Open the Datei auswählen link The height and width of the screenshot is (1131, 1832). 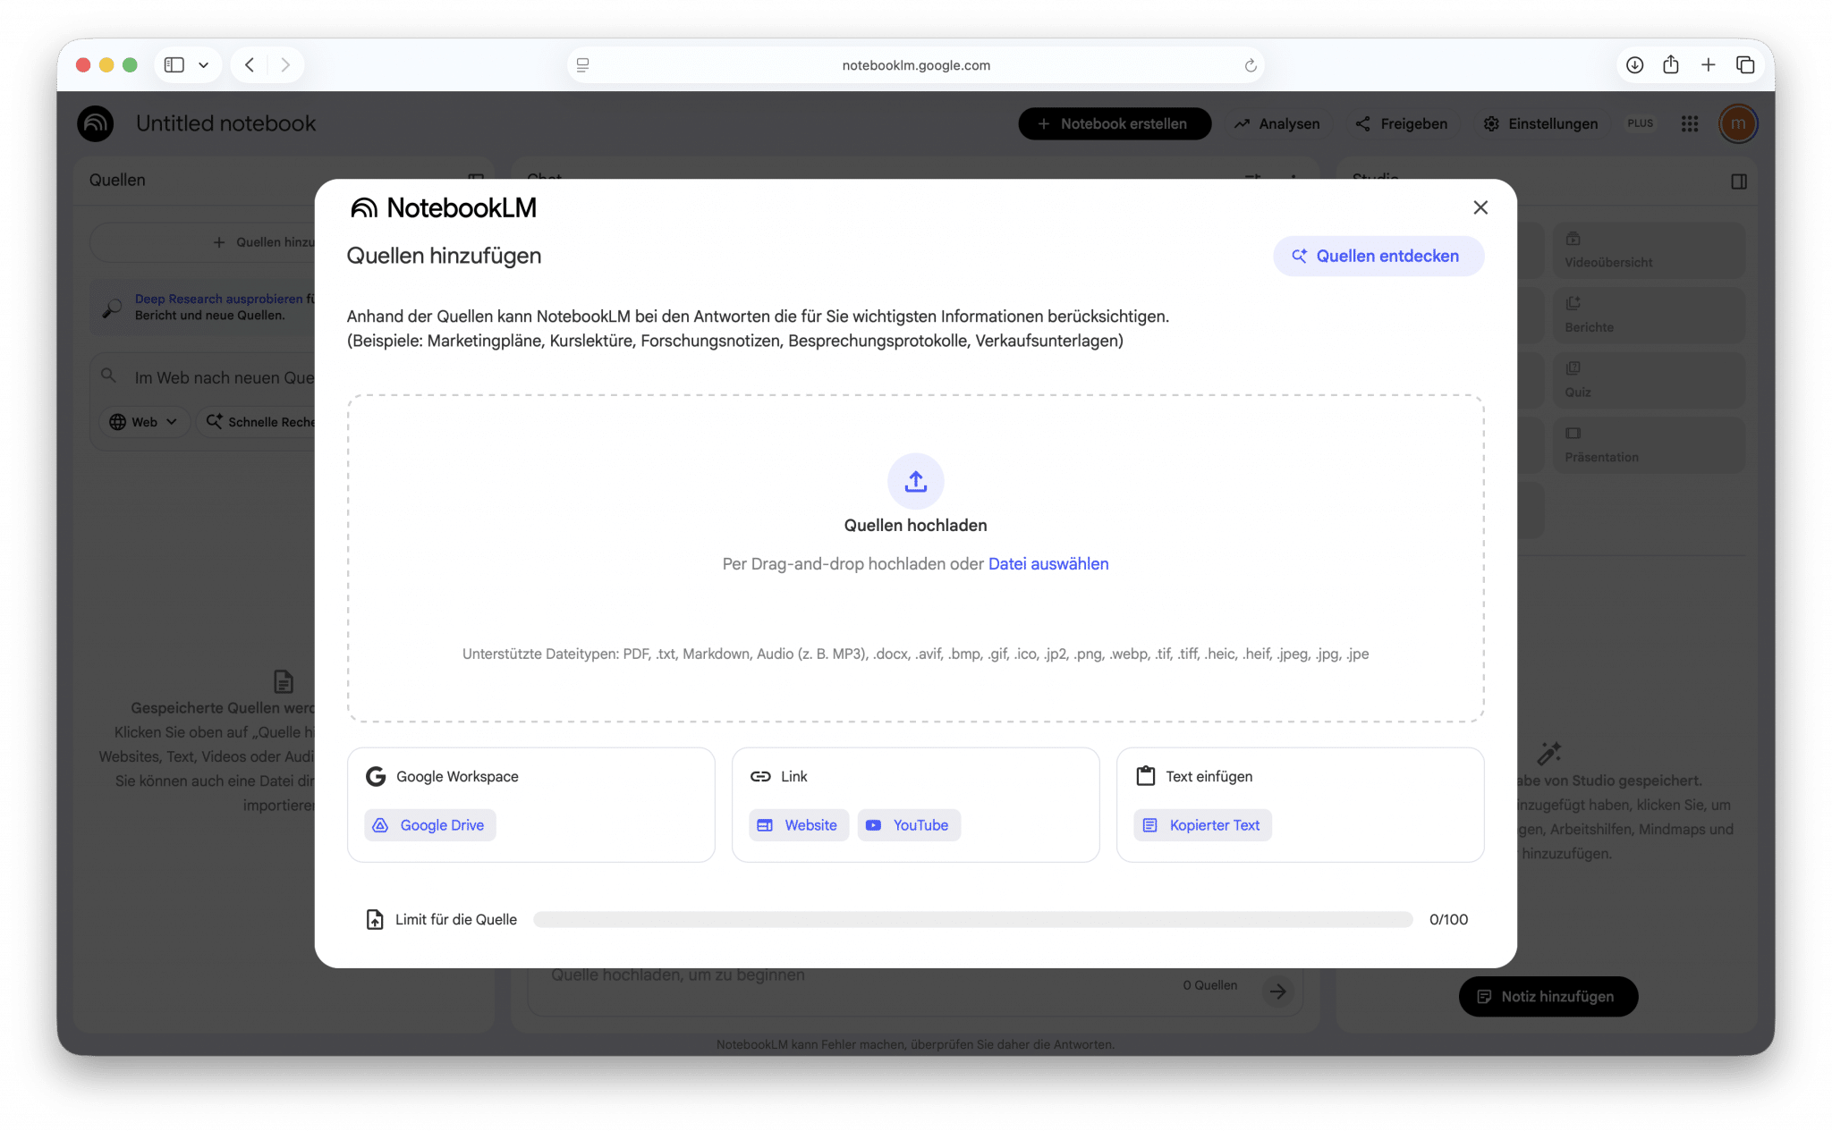pos(1047,564)
